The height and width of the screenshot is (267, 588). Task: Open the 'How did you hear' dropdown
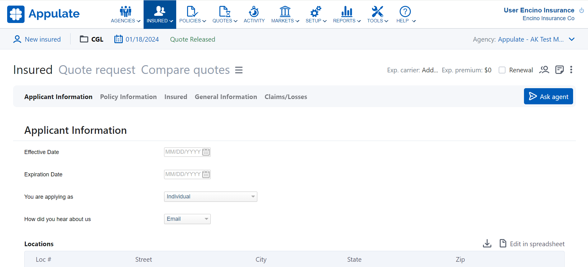pyautogui.click(x=187, y=219)
